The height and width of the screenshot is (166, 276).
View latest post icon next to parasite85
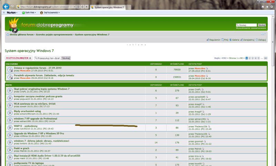207,97
